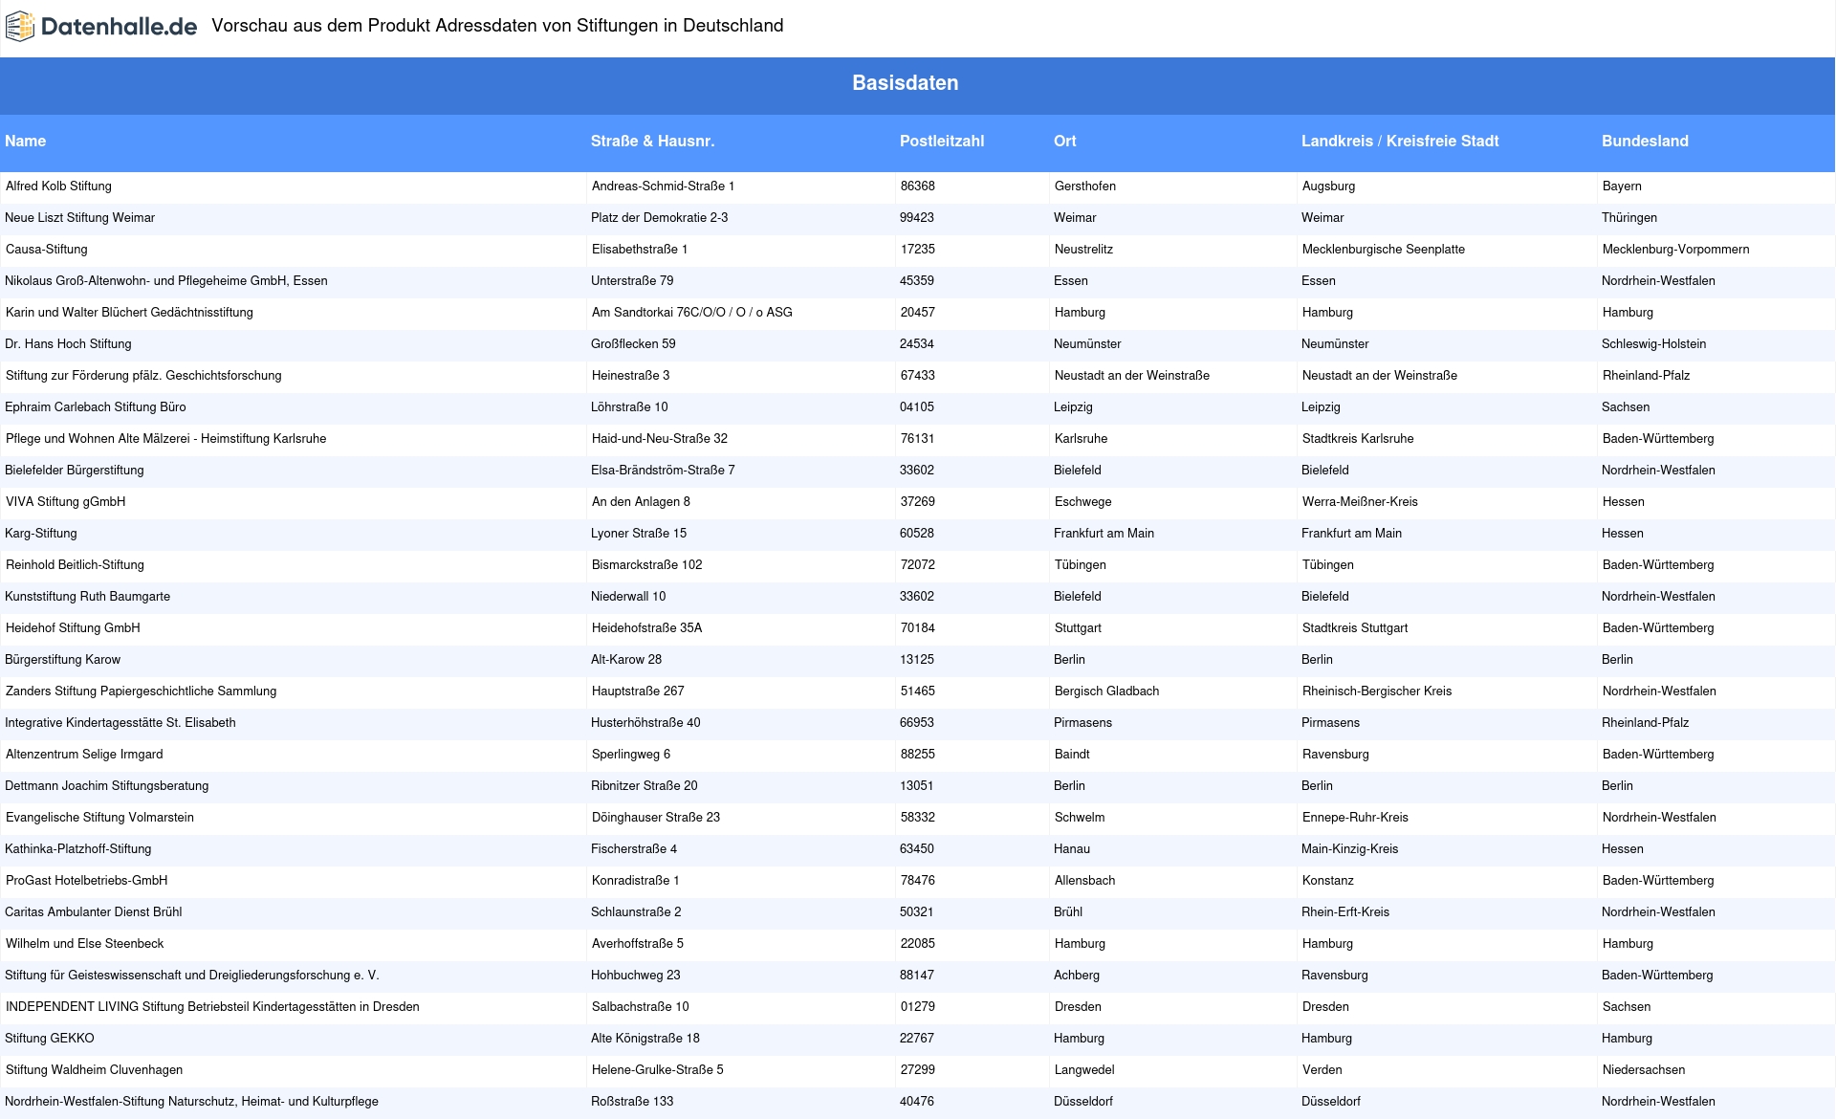Select Stiftung für Geisteswissenschaft und Dreigliederungsforschung
The width and height of the screenshot is (1836, 1119).
coord(192,976)
